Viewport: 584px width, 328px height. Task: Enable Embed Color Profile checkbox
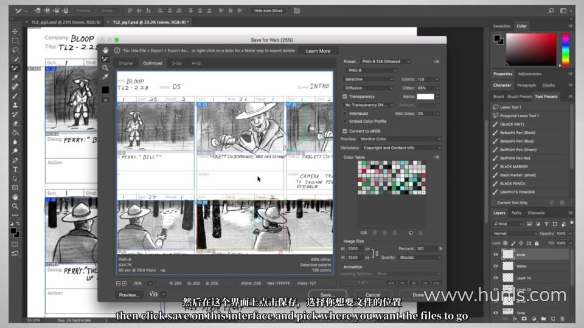tap(345, 121)
